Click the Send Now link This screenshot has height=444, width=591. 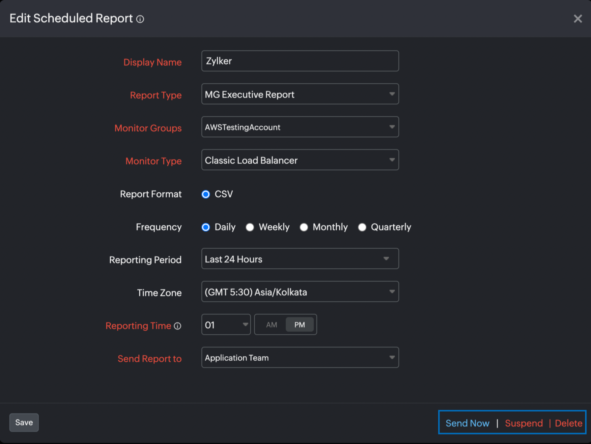click(x=467, y=423)
